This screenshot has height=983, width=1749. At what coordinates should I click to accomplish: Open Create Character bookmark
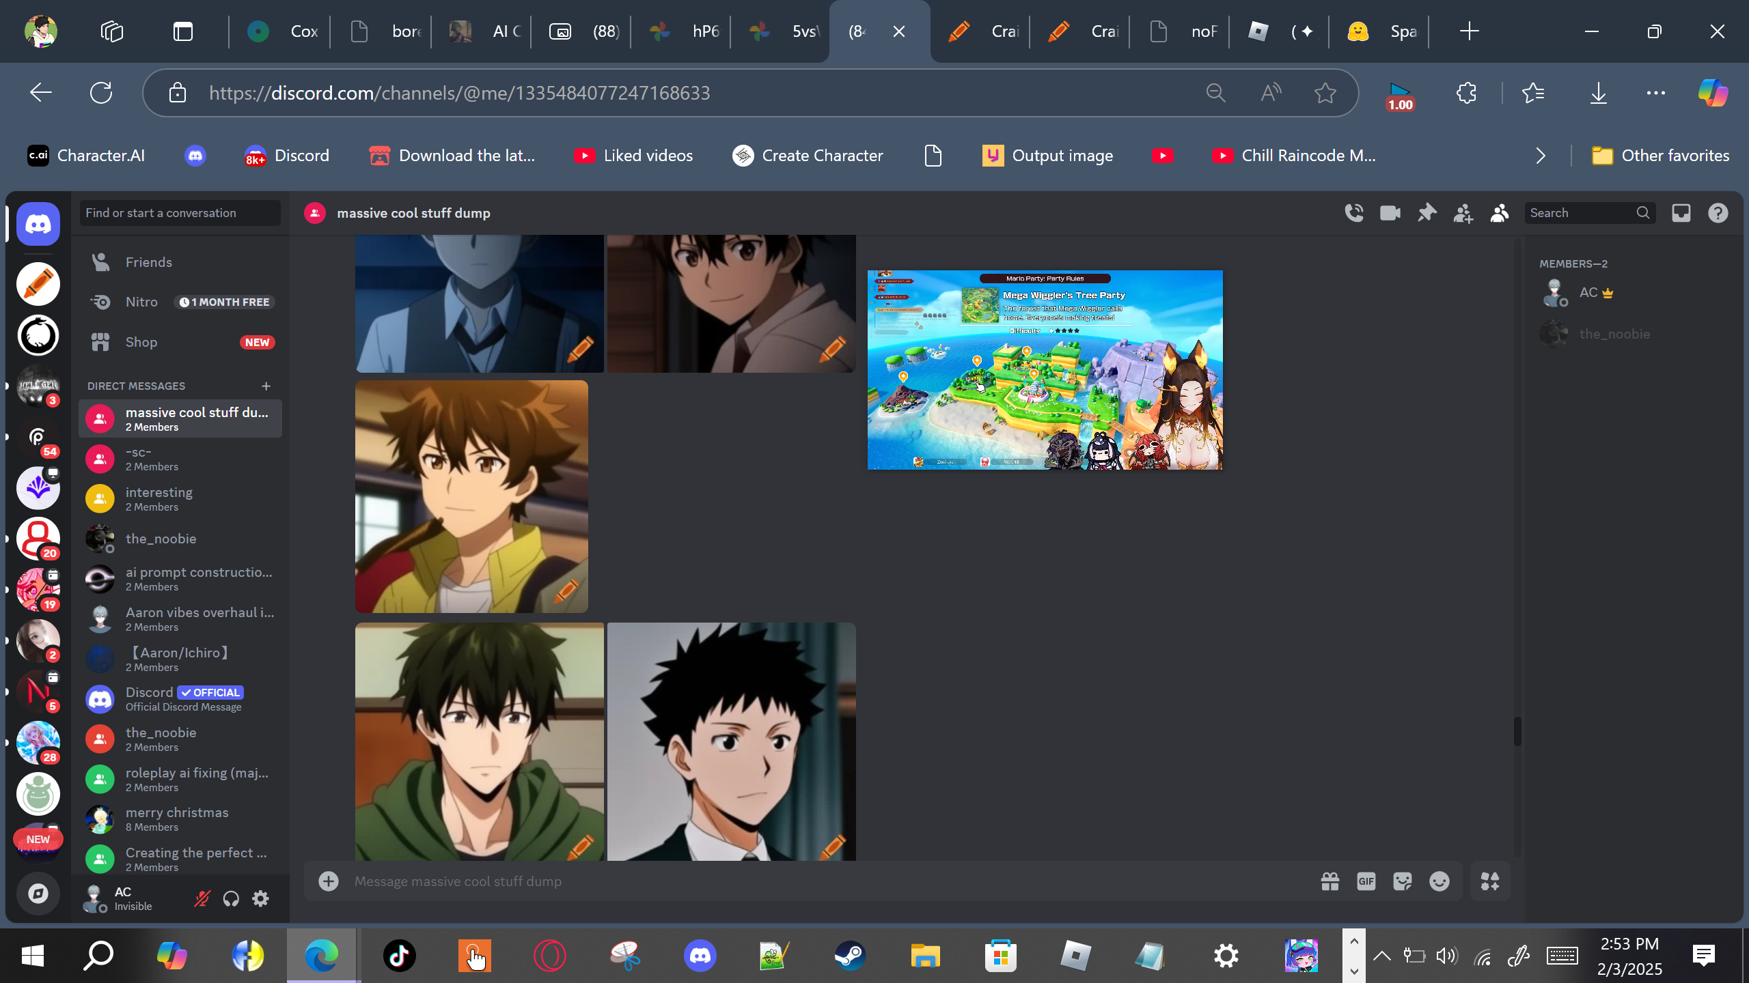(x=808, y=156)
